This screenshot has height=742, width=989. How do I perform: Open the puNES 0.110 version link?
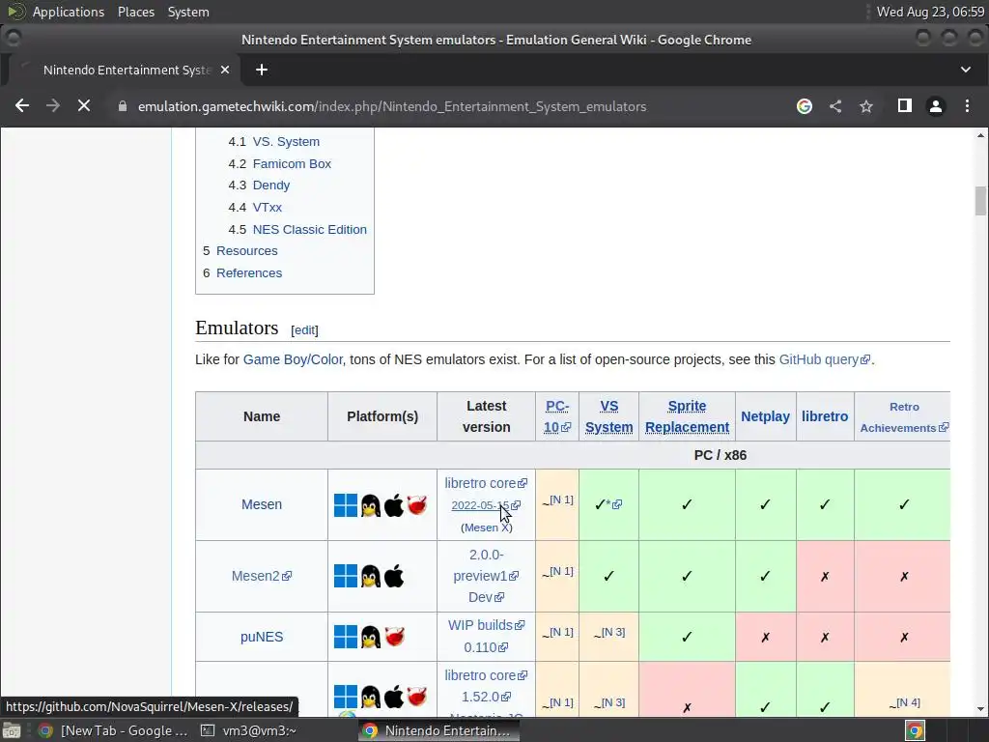[x=486, y=647]
